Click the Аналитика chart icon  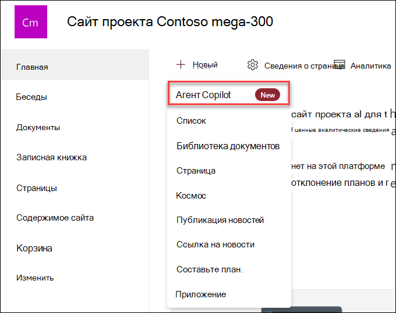click(x=340, y=65)
